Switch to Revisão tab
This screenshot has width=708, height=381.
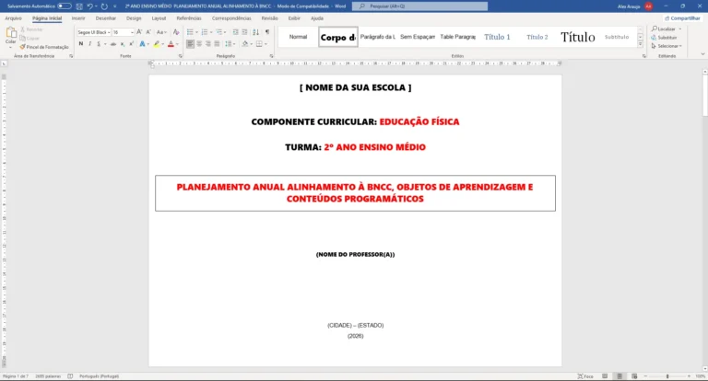[269, 18]
